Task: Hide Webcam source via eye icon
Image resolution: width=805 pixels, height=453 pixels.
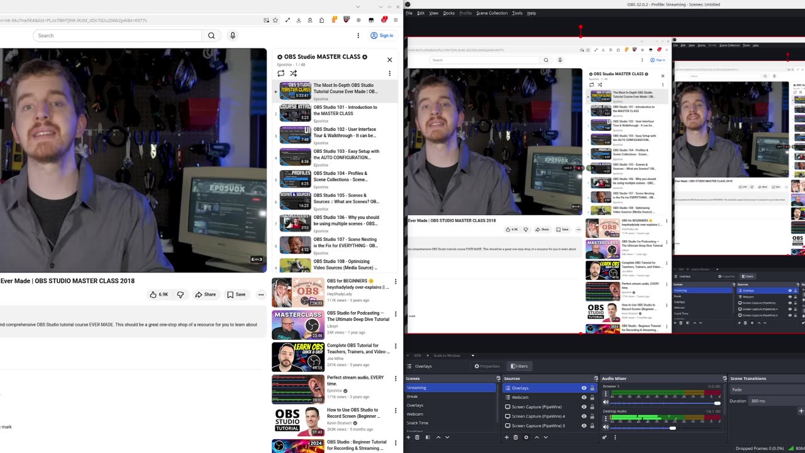Action: 584,397
